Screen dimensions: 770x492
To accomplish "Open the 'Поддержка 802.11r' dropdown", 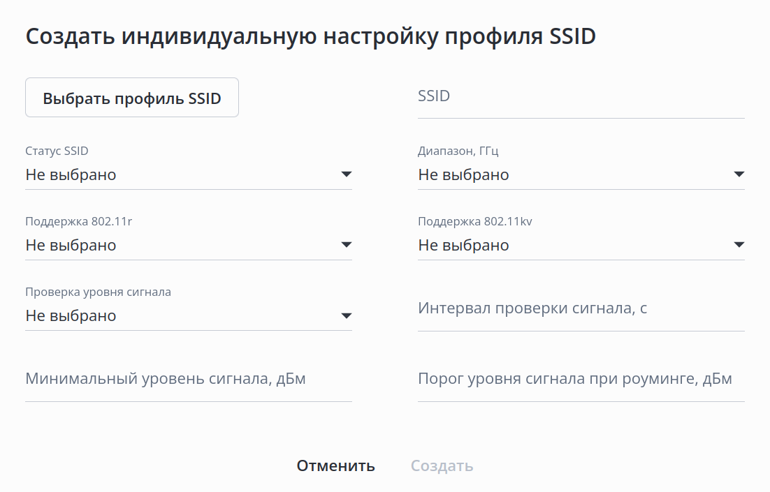I will (175, 245).
